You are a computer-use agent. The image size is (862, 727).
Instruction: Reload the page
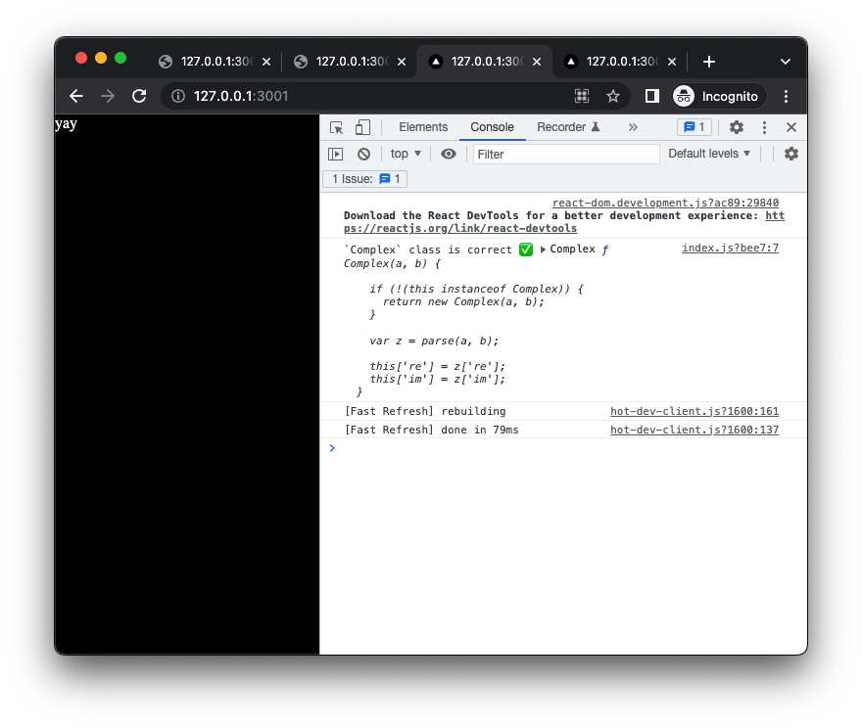(x=140, y=96)
